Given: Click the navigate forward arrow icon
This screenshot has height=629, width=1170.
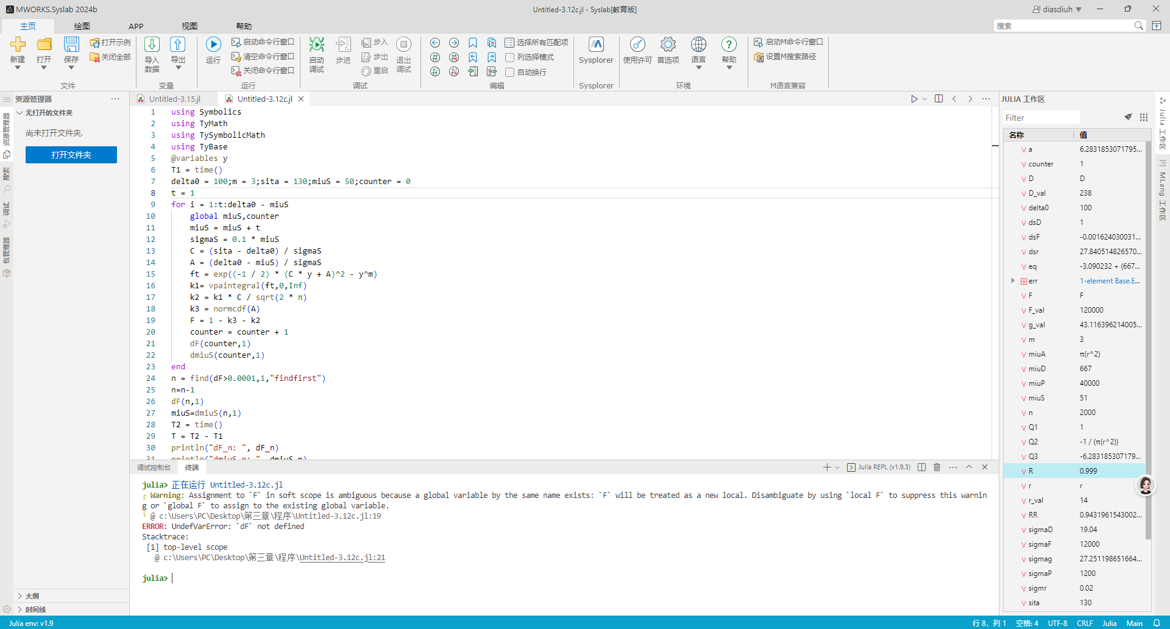Looking at the screenshot, I should (x=454, y=43).
